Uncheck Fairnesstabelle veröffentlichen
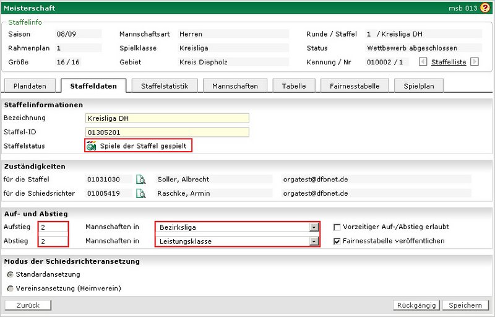The height and width of the screenshot is (317, 495). (337, 241)
